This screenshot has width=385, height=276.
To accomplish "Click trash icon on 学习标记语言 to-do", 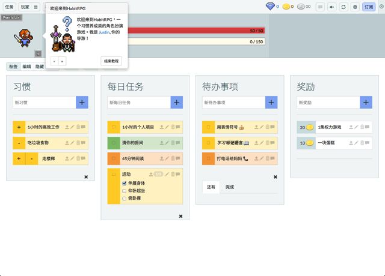I will [267, 143].
